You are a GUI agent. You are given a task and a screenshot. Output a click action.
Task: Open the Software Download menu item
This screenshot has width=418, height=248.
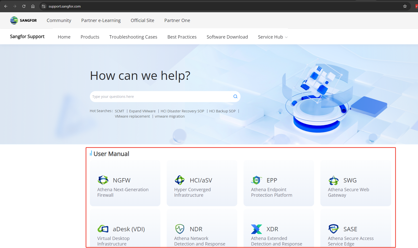coord(227,37)
